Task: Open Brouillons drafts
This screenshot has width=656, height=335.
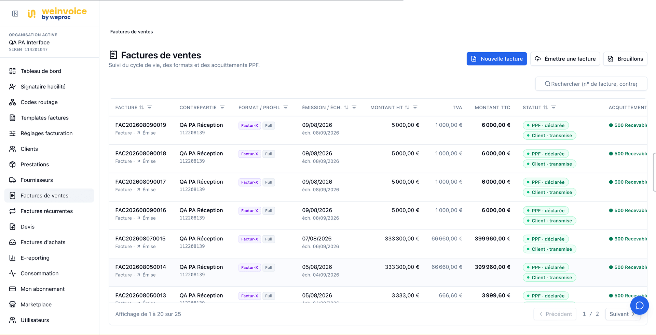Action: pos(625,59)
